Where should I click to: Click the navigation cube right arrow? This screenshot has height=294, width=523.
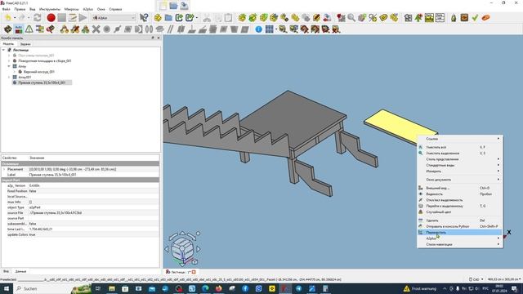[199, 248]
